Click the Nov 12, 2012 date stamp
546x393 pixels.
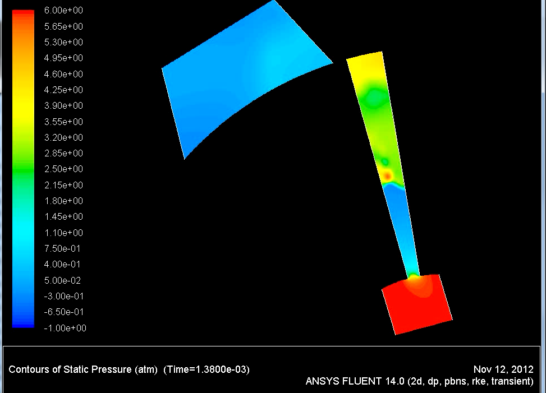tap(503, 369)
